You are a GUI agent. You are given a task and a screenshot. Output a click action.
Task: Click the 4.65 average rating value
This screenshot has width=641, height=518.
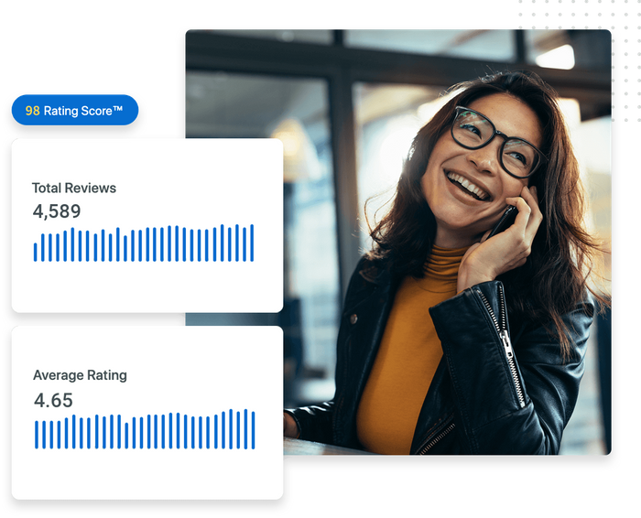53,400
